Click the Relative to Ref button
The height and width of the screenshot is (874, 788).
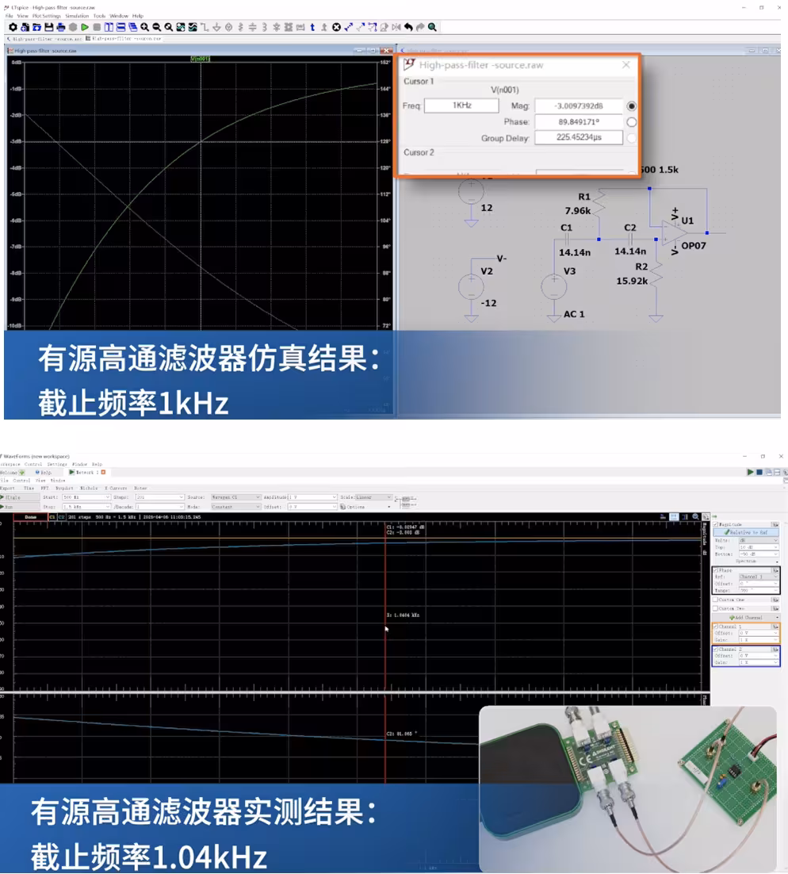point(746,532)
